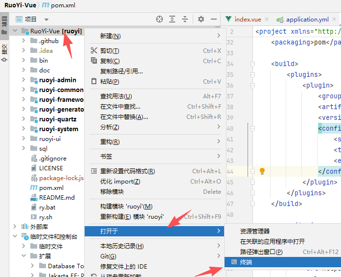
Task: Toggle the 项目 tool window sidebar button
Action: pos(4,23)
